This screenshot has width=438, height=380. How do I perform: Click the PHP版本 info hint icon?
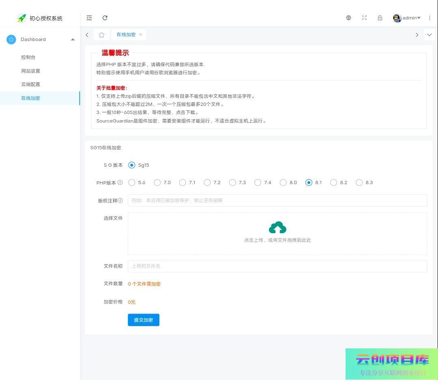[x=120, y=183]
